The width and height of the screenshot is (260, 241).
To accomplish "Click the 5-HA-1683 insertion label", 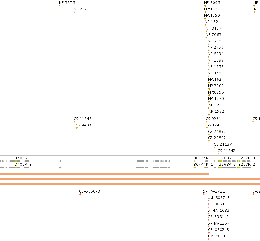I will 218,211.
